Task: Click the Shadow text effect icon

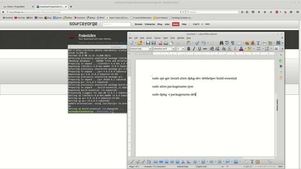Action: pyautogui.click(x=224, y=49)
